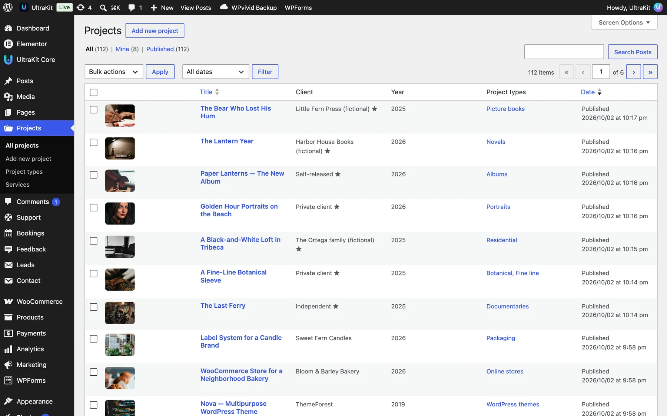Viewport: 667px width, 416px height.
Task: Go to next page of projects
Action: [634, 72]
